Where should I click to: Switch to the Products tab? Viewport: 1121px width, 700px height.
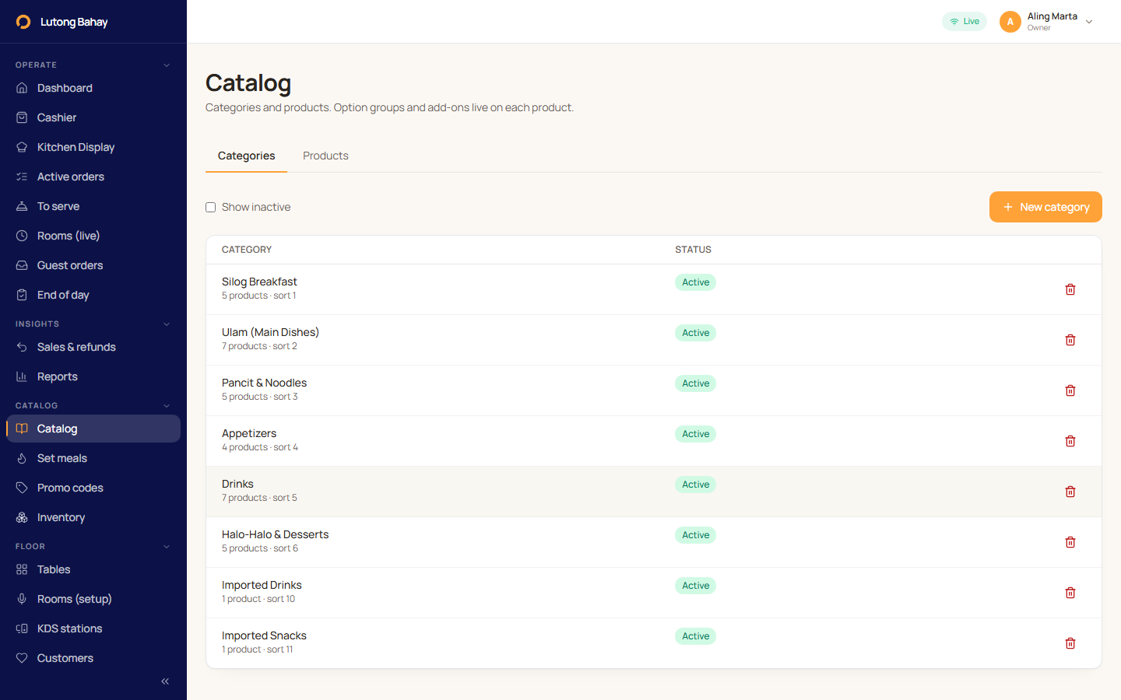click(325, 156)
